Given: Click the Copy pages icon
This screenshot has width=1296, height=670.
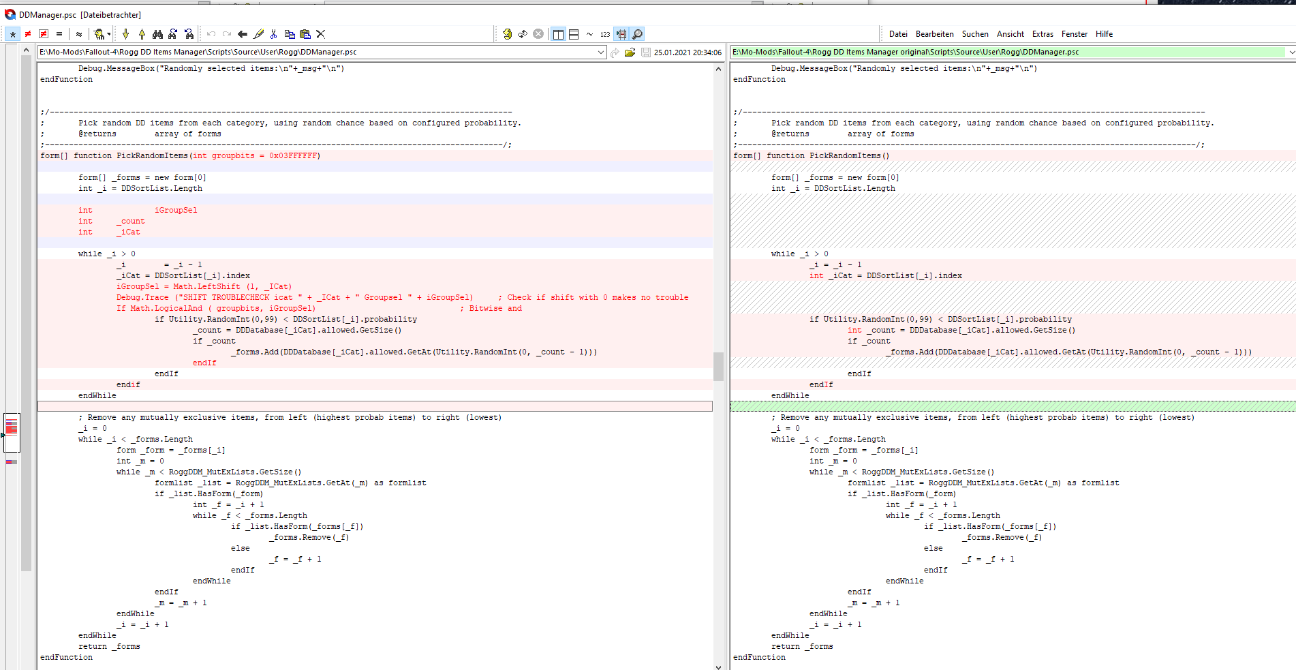Looking at the screenshot, I should [x=290, y=34].
